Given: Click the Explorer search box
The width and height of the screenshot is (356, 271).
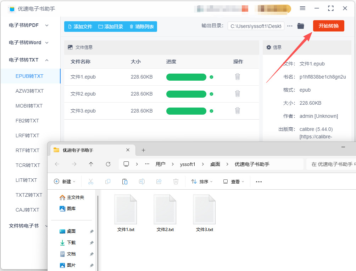Looking at the screenshot, I should point(331,164).
